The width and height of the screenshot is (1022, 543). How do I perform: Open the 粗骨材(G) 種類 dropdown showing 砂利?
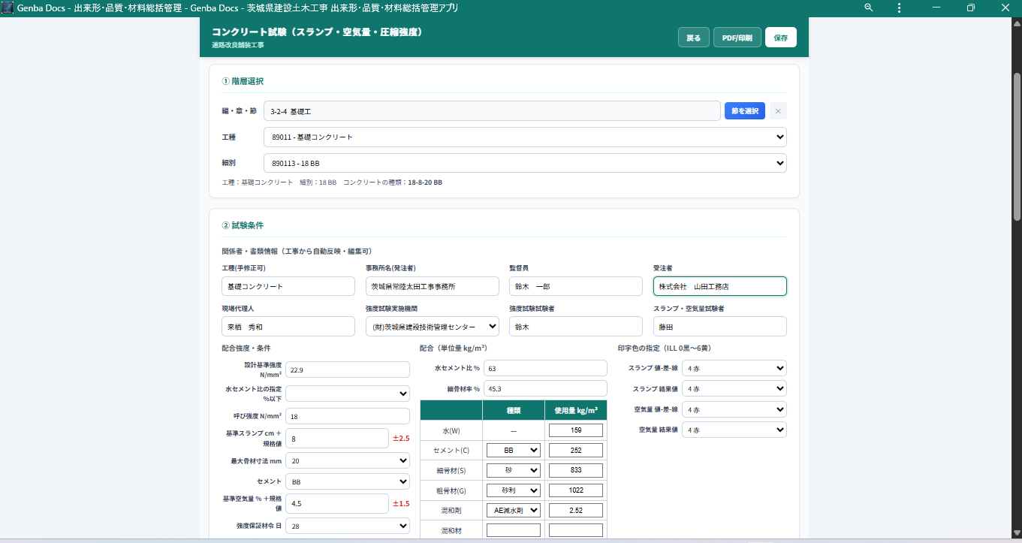click(514, 490)
